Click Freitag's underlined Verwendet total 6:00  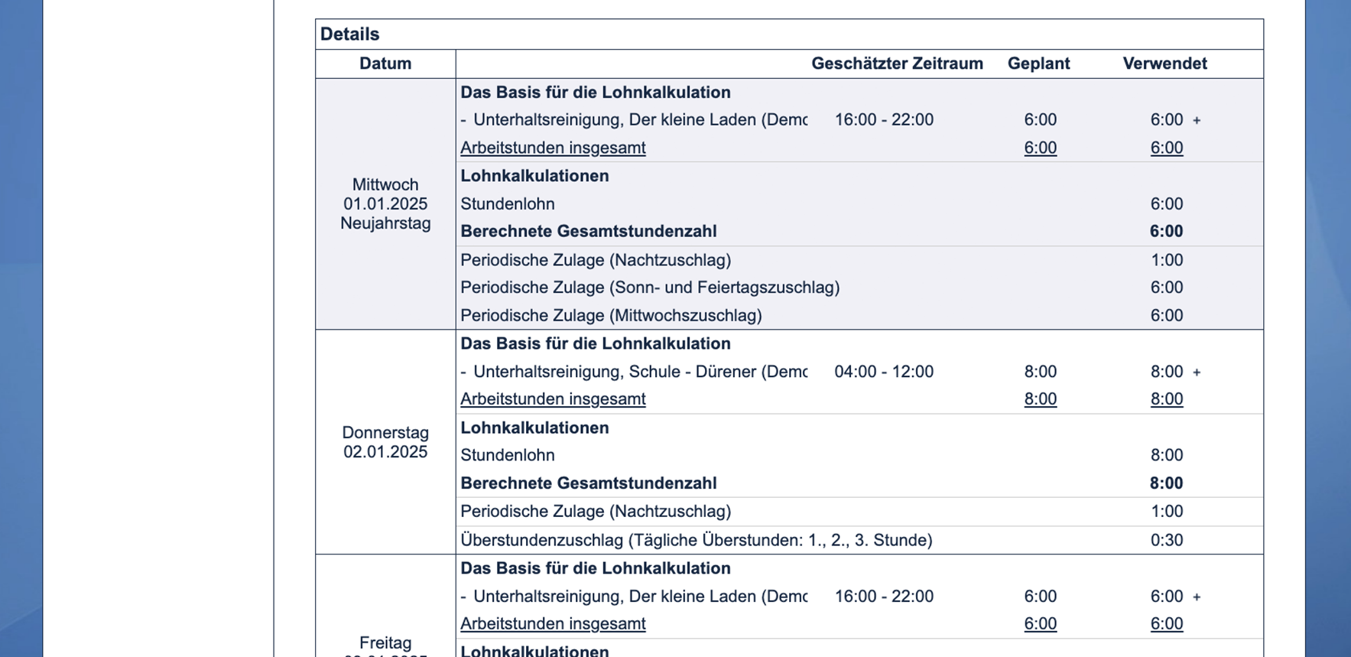point(1166,624)
